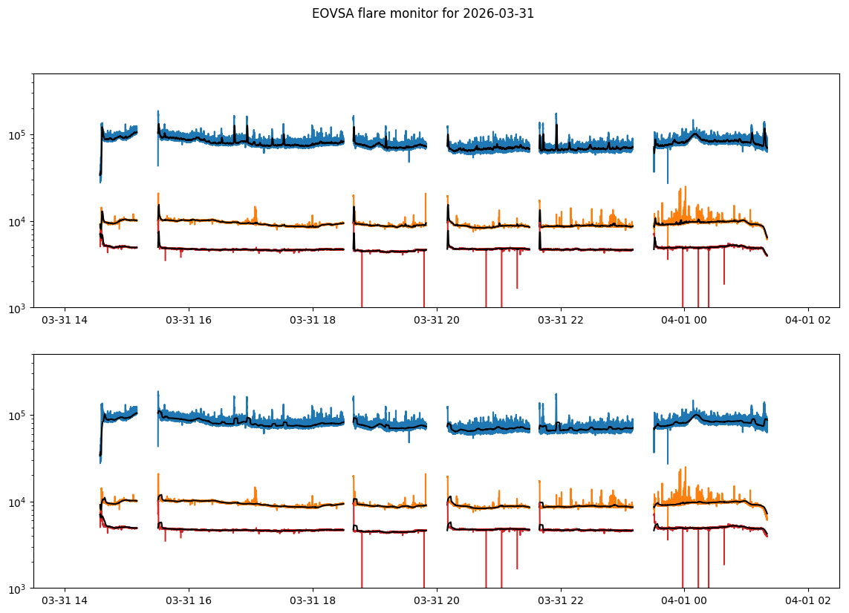Click the 10^4 y-axis label in upper plot
Viewport: 849px width, 613px height.
(18, 222)
